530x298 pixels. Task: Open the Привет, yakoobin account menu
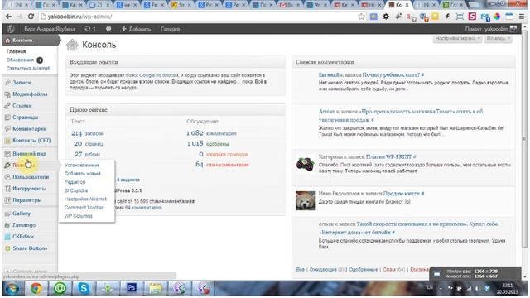click(491, 29)
